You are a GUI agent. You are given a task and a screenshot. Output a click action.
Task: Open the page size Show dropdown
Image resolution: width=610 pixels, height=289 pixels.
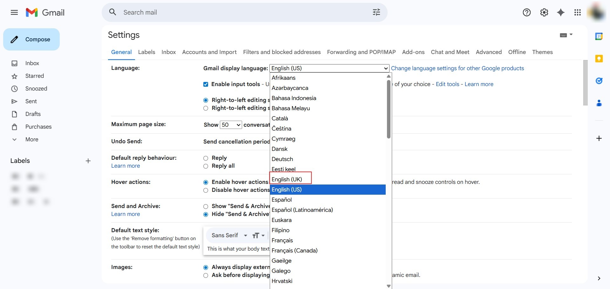(231, 125)
